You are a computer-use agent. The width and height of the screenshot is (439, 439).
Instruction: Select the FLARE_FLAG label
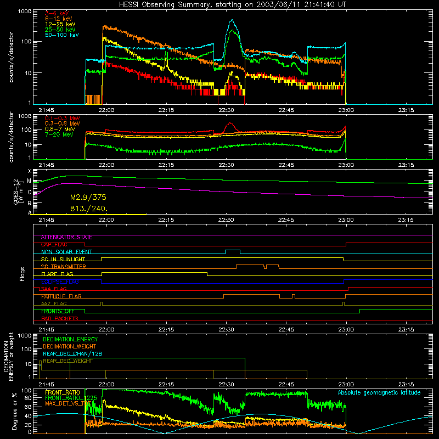[57, 274]
